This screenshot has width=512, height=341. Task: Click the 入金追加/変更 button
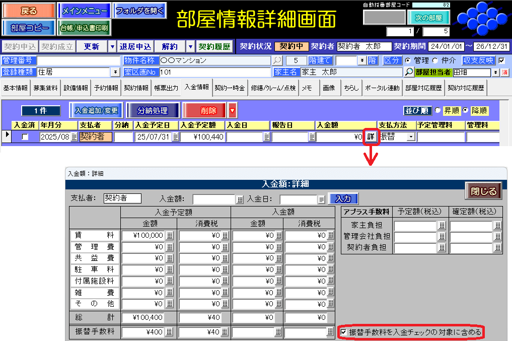96,110
